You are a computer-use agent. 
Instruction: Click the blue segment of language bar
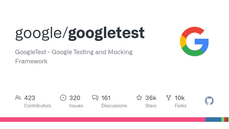tap(213, 120)
